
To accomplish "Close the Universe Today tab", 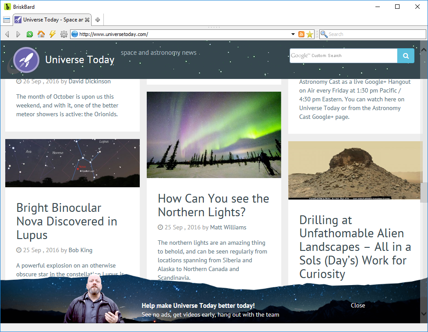I will point(87,20).
